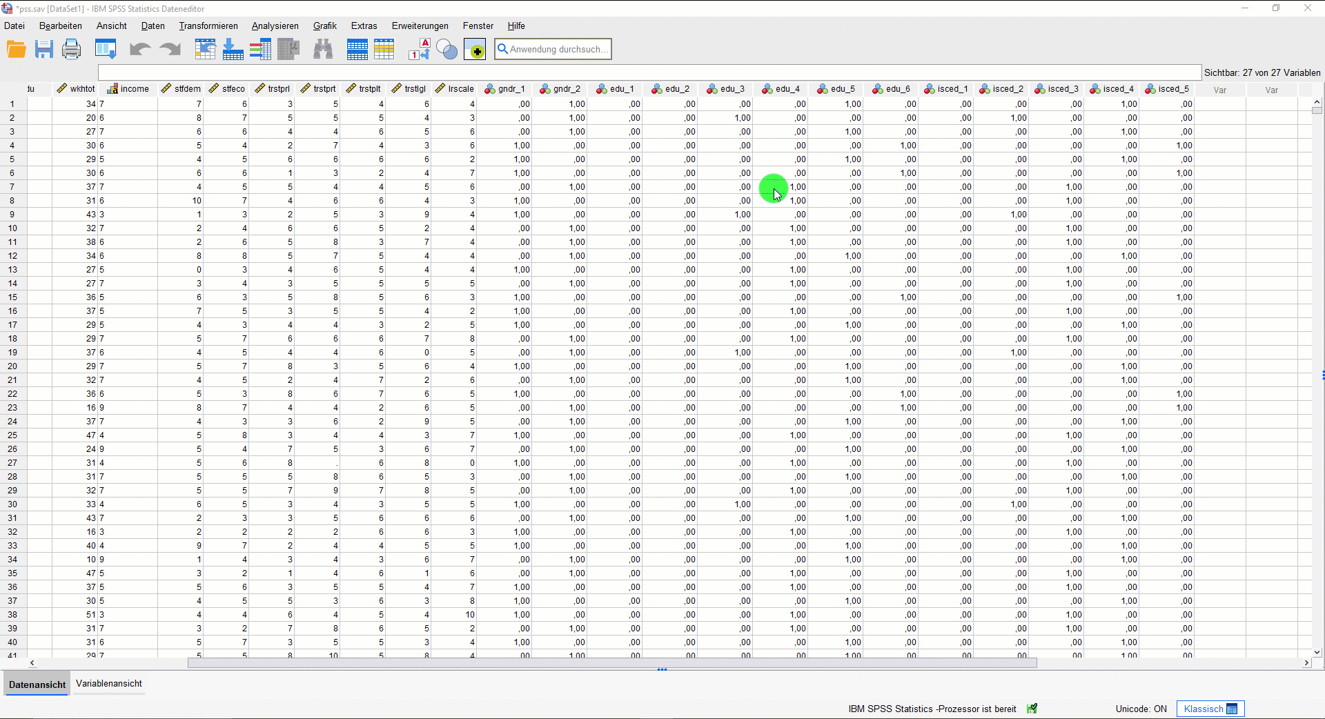Click the horizontal scrollbar thumb
Viewport: 1325px width, 719px height.
pos(612,662)
